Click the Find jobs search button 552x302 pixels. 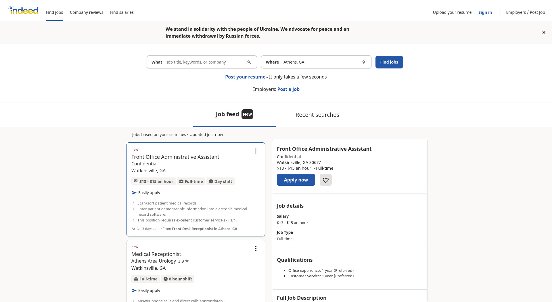389,62
